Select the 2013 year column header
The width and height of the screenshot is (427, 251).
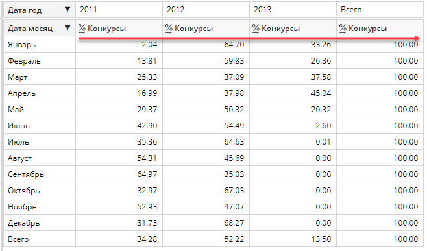293,10
